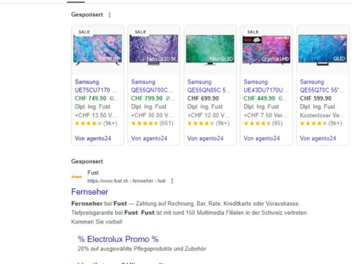Open the % Electrolux Promo % sitelink

point(118,239)
